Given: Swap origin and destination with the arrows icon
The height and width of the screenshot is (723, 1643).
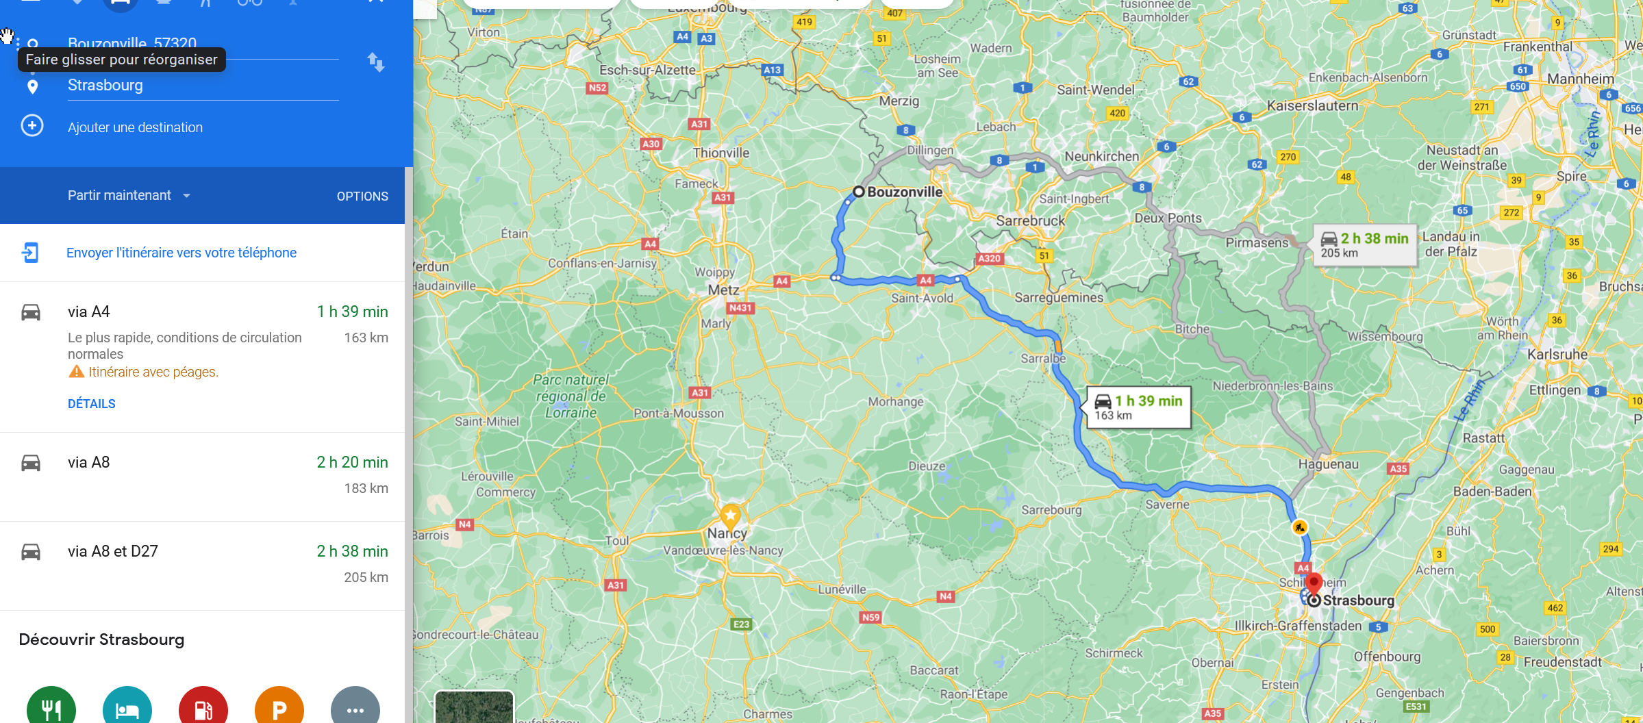Looking at the screenshot, I should pyautogui.click(x=375, y=63).
